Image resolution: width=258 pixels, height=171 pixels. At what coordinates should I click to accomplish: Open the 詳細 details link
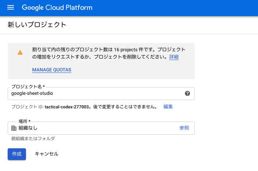pyautogui.click(x=174, y=57)
